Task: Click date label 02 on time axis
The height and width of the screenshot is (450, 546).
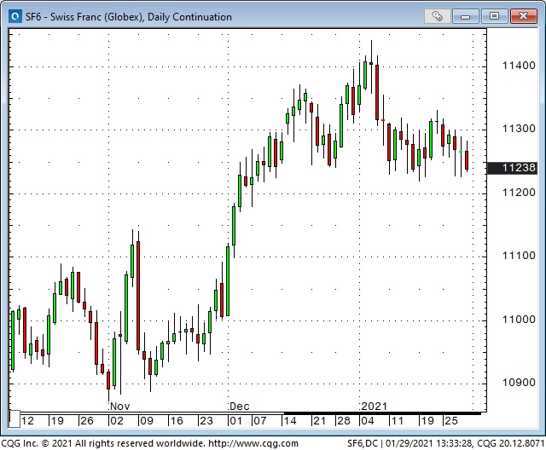Action: [x=117, y=421]
